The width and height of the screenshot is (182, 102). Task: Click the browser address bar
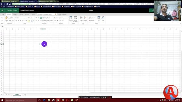(83, 4)
